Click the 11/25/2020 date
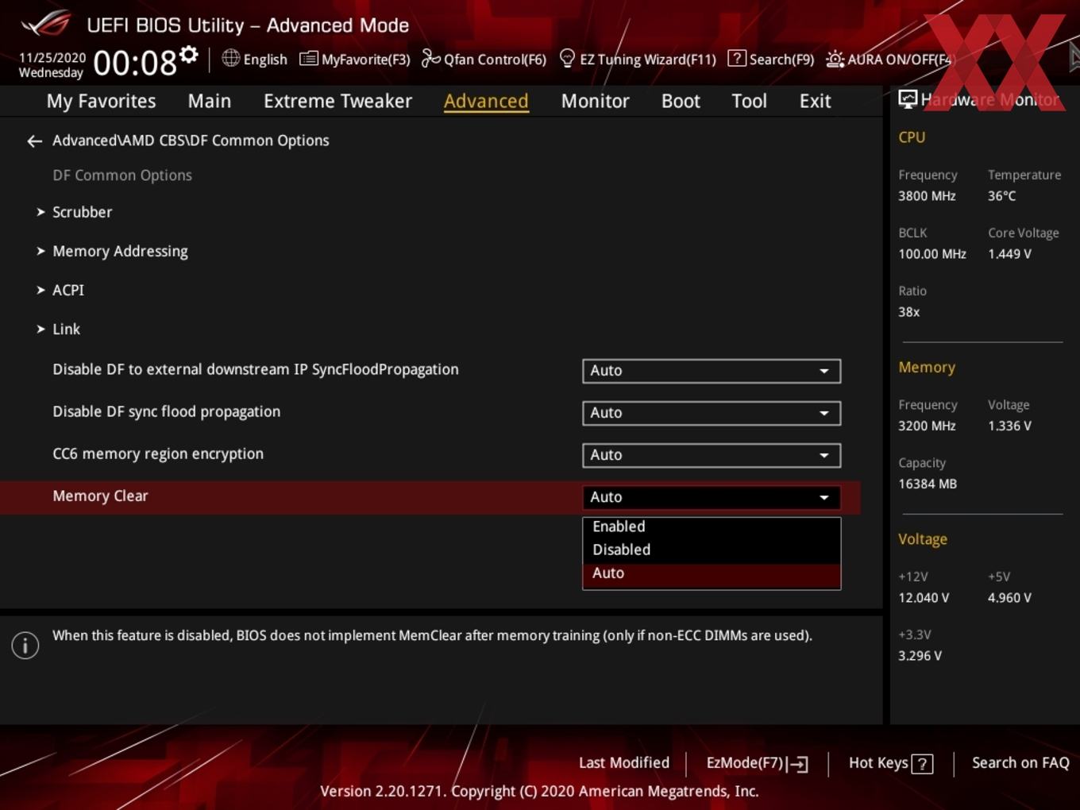This screenshot has width=1080, height=810. coord(52,58)
